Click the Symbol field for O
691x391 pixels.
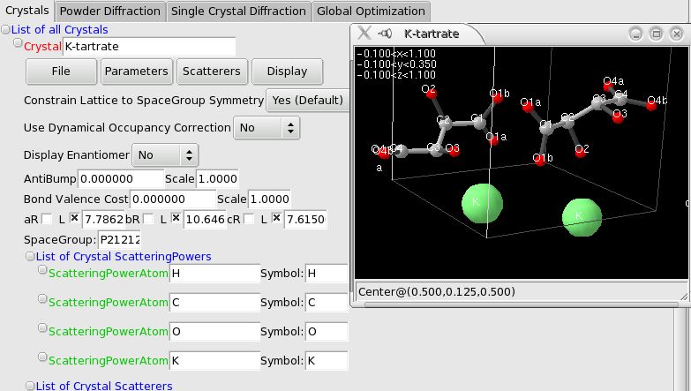point(327,332)
